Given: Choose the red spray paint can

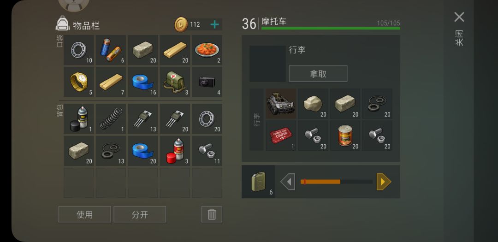Looking at the screenshot, I should point(174,151).
